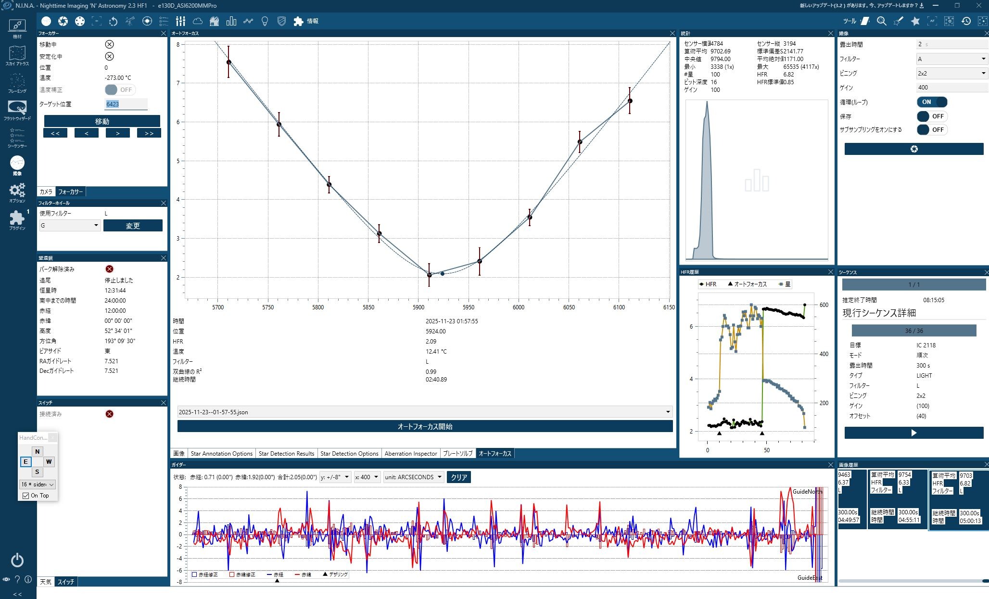Click the オートフォーカス開始 button

(x=425, y=426)
